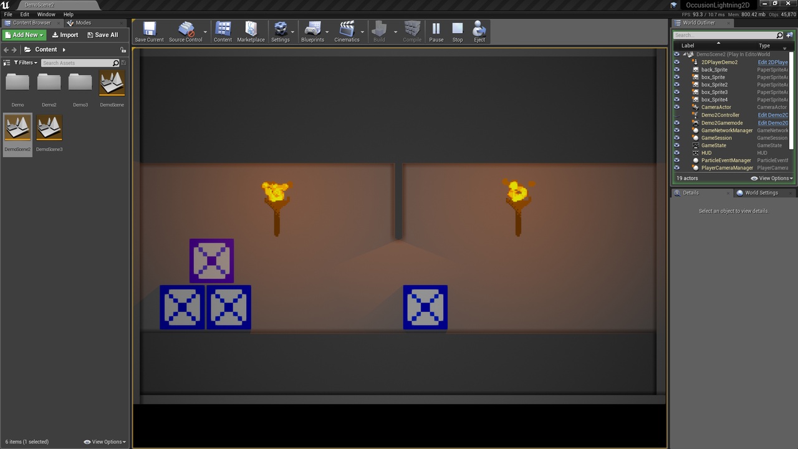Click the Save Current toolbar icon
The width and height of the screenshot is (798, 449).
click(149, 32)
